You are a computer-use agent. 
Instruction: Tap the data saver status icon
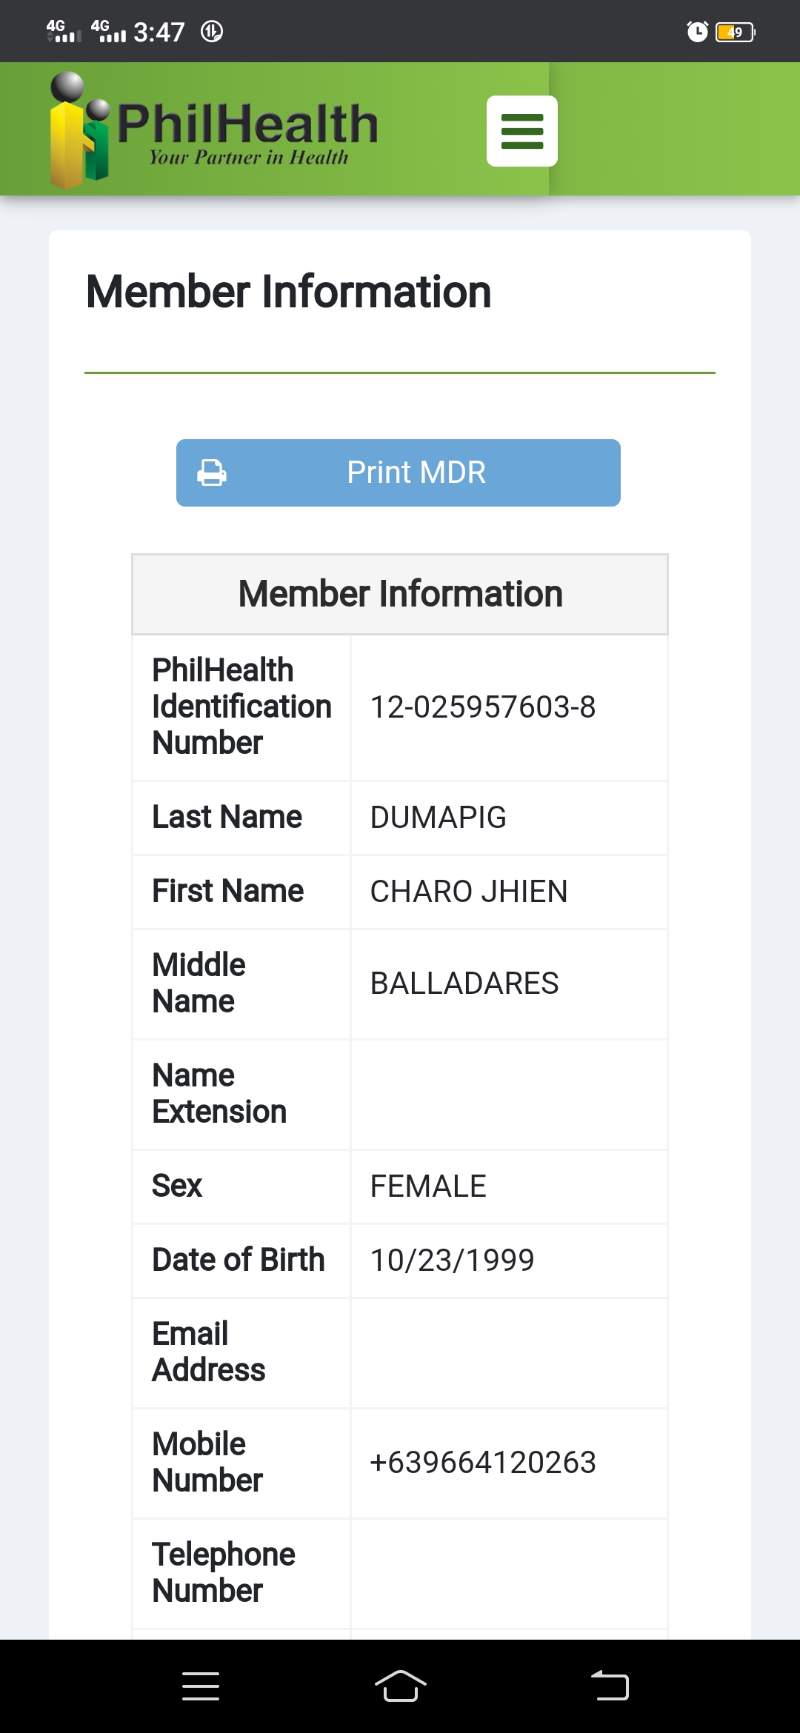tap(212, 32)
